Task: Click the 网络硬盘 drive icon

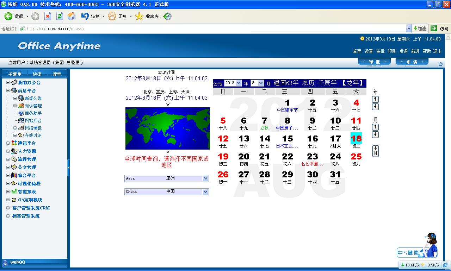Action: click(x=21, y=128)
